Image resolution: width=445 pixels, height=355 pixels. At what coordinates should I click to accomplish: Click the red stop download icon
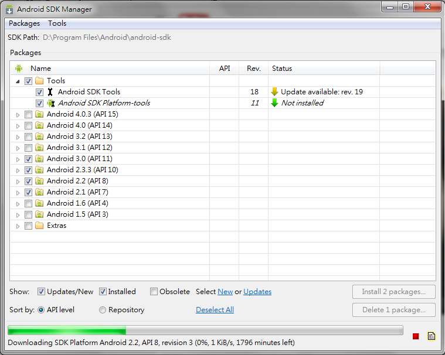[416, 336]
